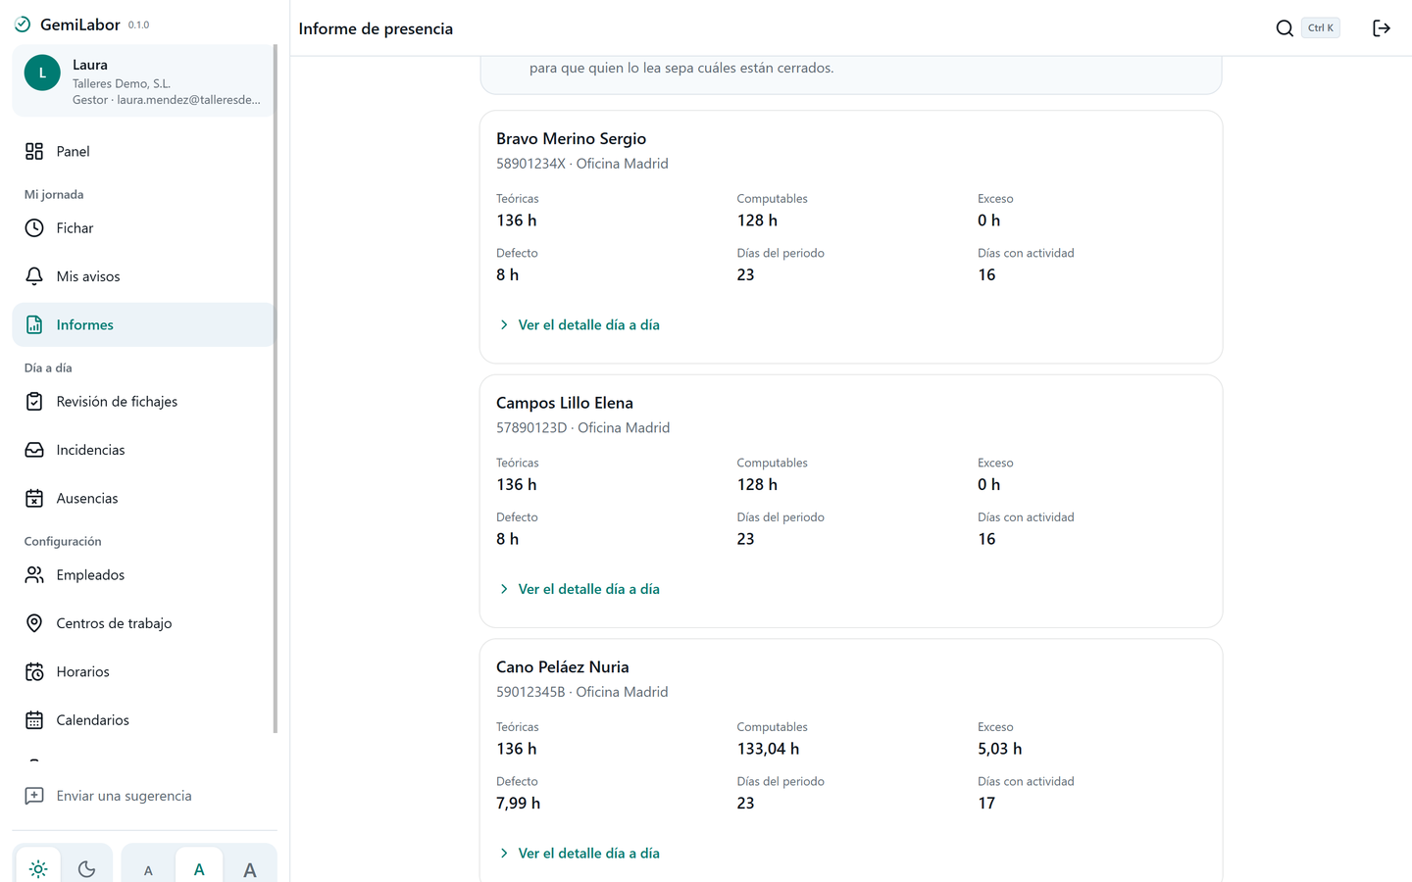Click the Defecto value 7,99 h
Screen dimensions: 1412x882
(518, 803)
